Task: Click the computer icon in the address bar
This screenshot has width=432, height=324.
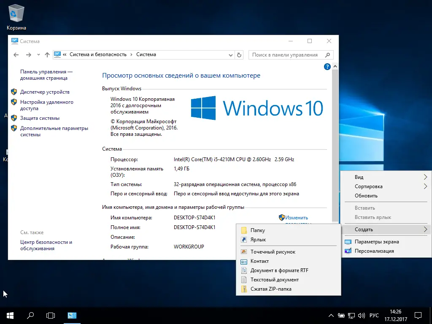Action: point(57,54)
